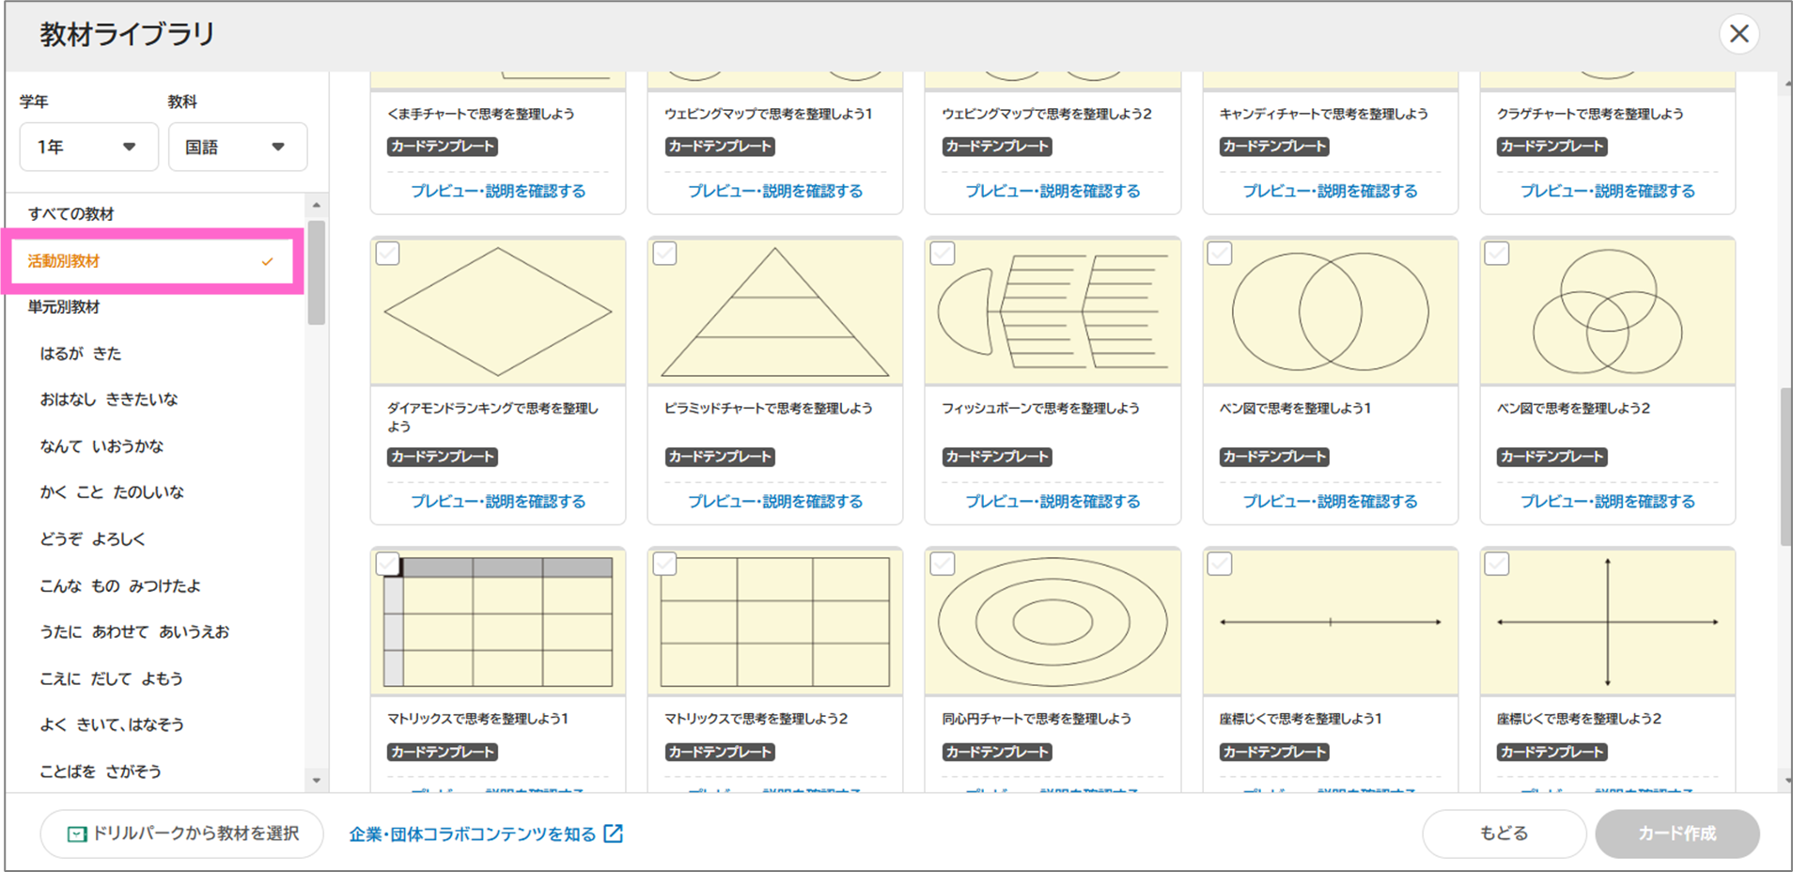Select the pyramid chart template image
Screen dimensions: 1793x872
774,312
